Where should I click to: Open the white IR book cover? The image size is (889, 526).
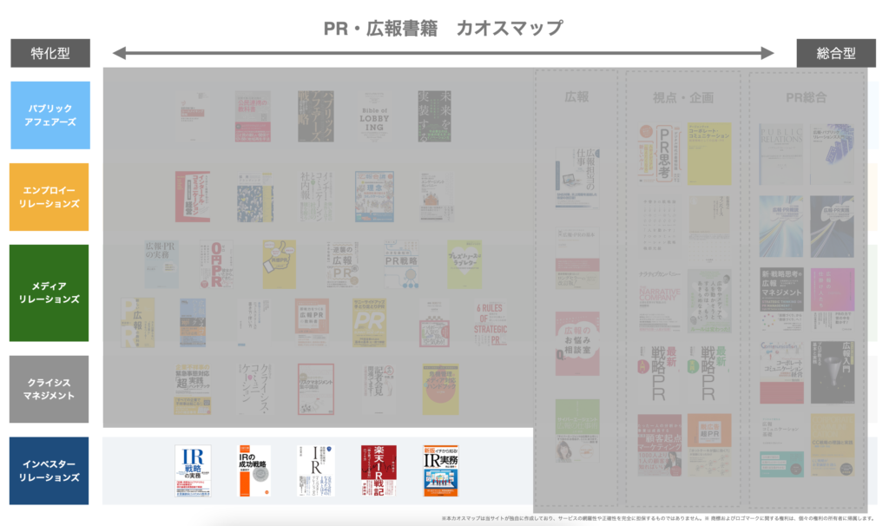(315, 470)
